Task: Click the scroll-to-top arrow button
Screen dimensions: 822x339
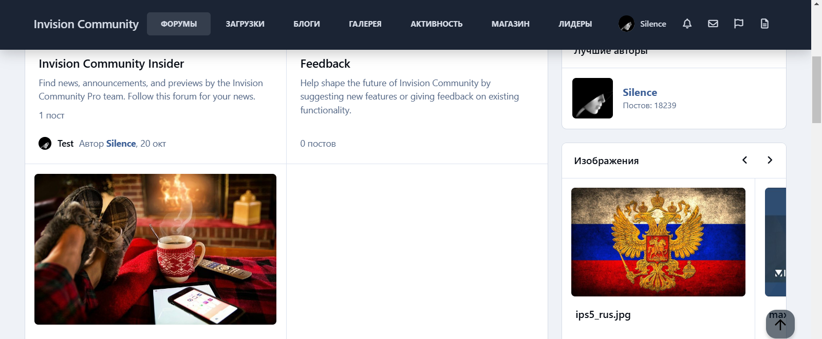Action: (x=780, y=324)
